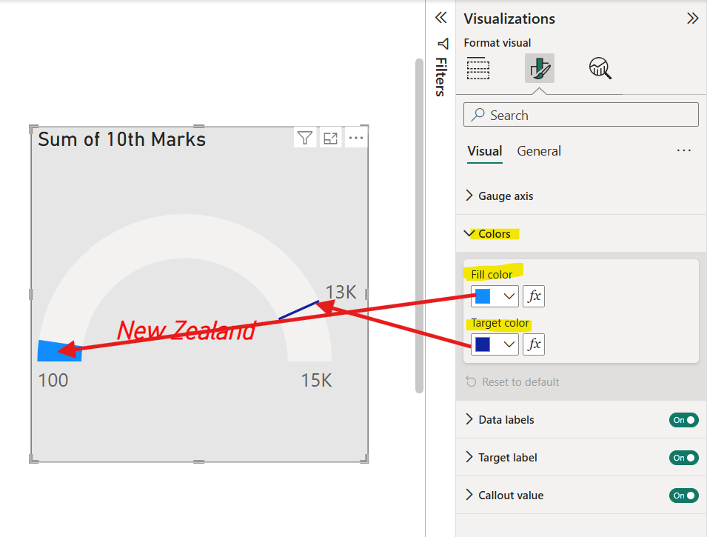Select the Visual formatting tab
This screenshot has width=707, height=537.
click(484, 150)
